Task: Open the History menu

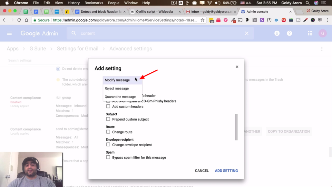Action: [x=73, y=3]
